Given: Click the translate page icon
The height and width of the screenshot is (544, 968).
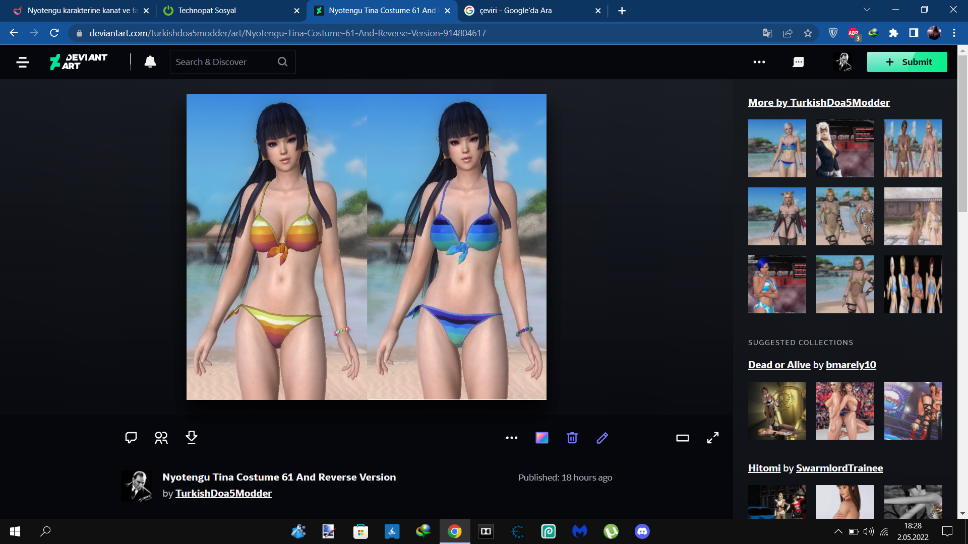Looking at the screenshot, I should pos(767,33).
